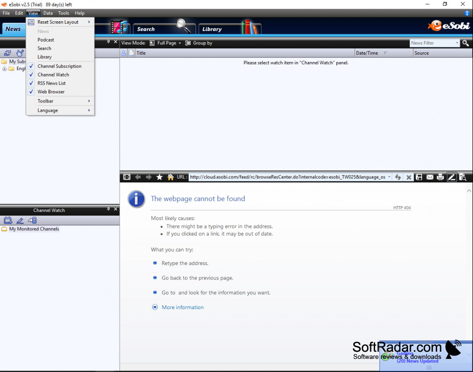Screen dimensions: 473x372
Task: Bookmark page with the star icon
Action: click(x=159, y=177)
